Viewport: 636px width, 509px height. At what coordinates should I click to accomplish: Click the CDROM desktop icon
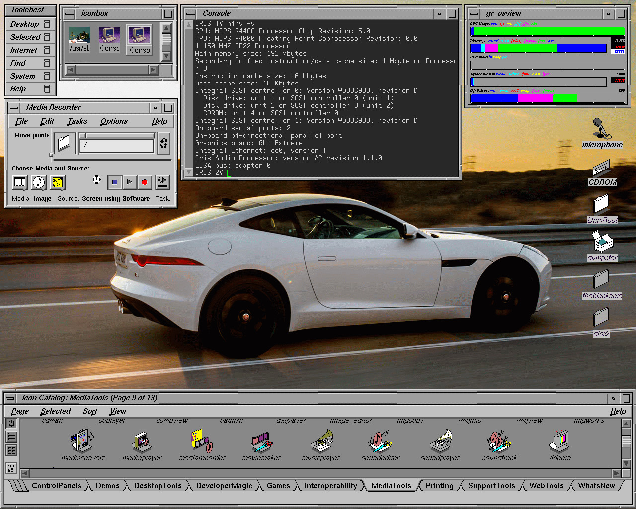602,168
